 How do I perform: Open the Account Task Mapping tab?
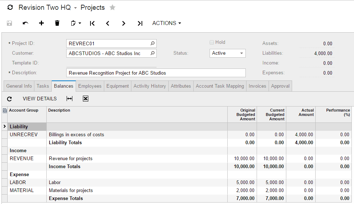[x=220, y=86]
